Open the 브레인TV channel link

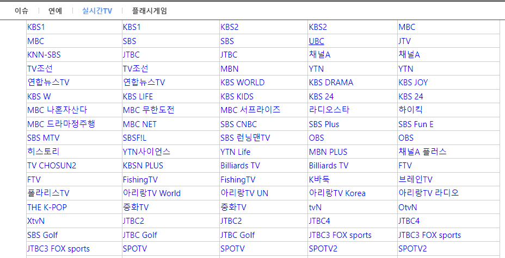coord(415,179)
